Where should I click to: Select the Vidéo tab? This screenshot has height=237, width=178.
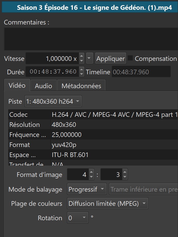[17, 86]
